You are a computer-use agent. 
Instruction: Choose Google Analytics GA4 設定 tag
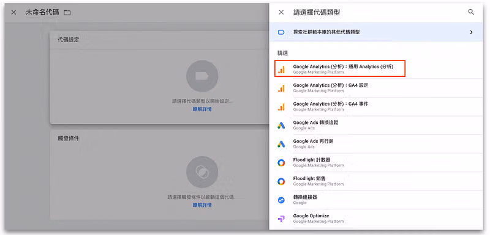pos(376,88)
